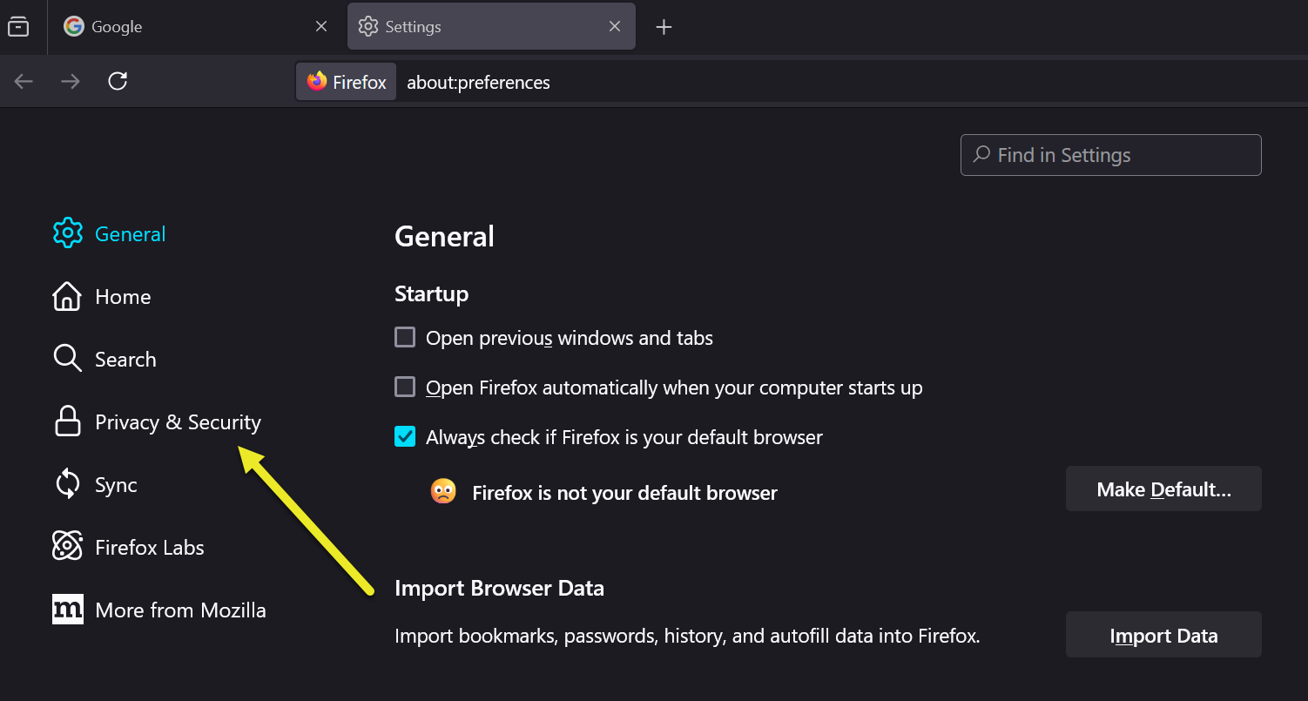Image resolution: width=1308 pixels, height=701 pixels.
Task: Click the Firefox identity badge in the address bar
Action: [x=347, y=82]
